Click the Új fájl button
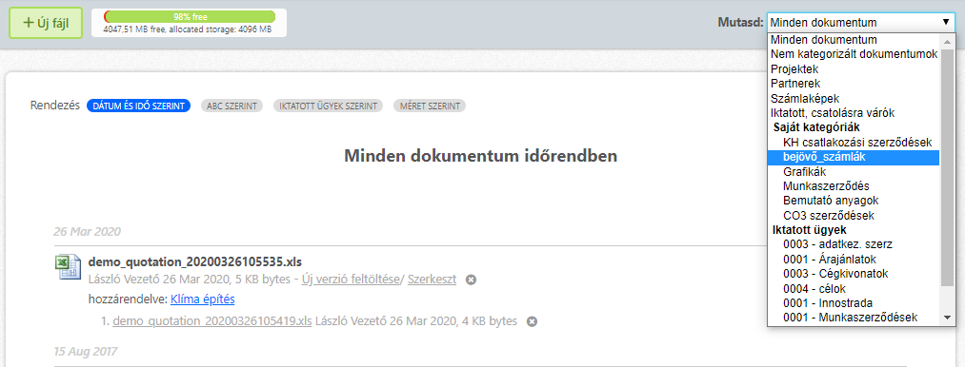 point(46,24)
